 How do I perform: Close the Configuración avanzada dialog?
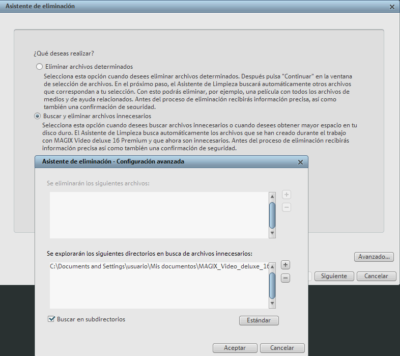(x=300, y=162)
